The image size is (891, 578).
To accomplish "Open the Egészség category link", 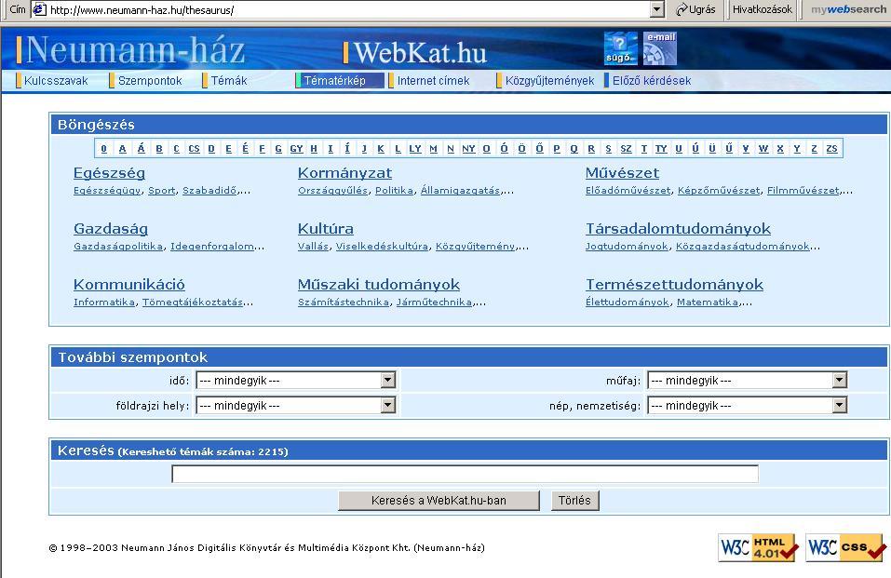I will pos(109,173).
